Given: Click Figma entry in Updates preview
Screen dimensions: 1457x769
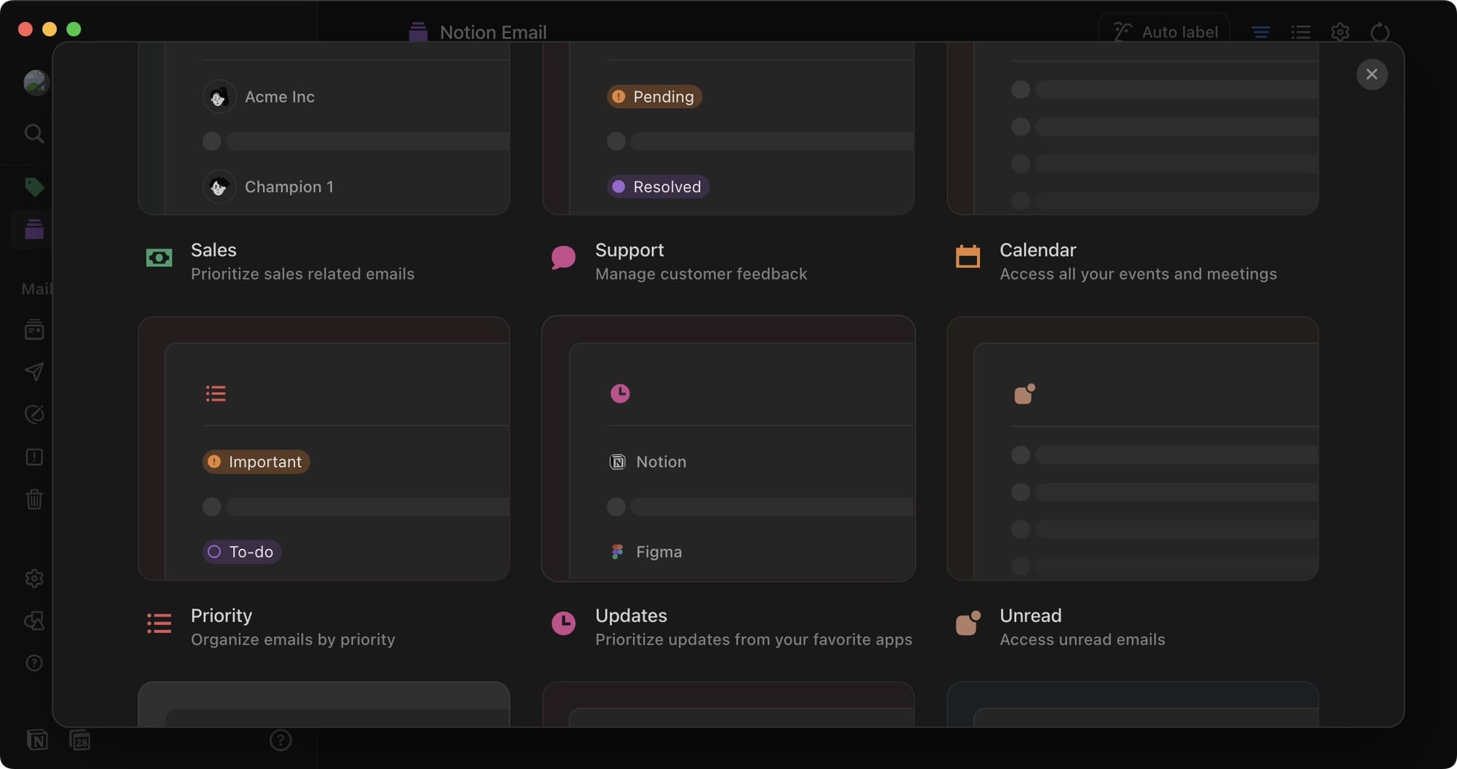Looking at the screenshot, I should tap(645, 552).
